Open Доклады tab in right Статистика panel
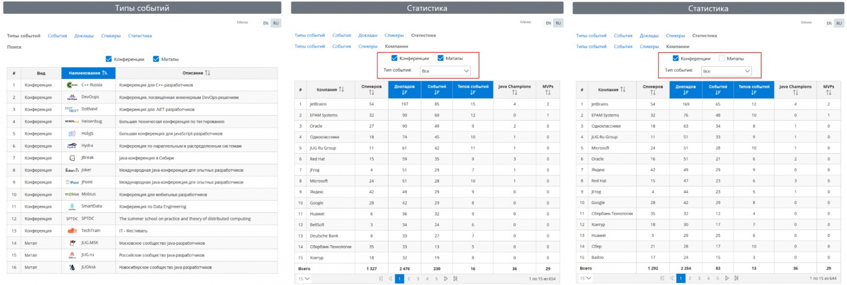This screenshot has height=285, width=847. [x=649, y=35]
